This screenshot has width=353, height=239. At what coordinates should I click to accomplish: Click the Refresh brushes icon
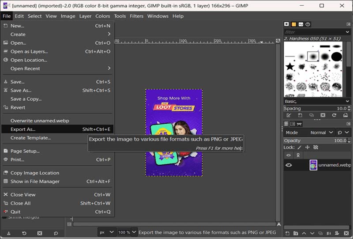click(334, 115)
